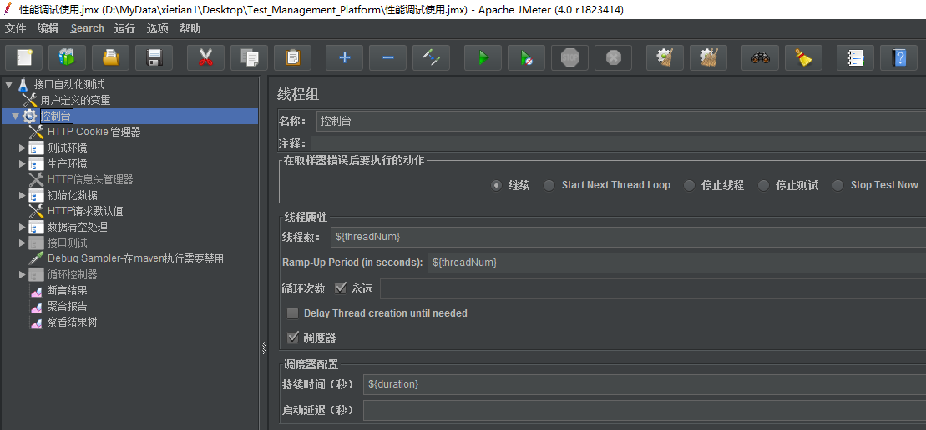Select 察看结果树 in the tree
The image size is (926, 430).
[72, 322]
